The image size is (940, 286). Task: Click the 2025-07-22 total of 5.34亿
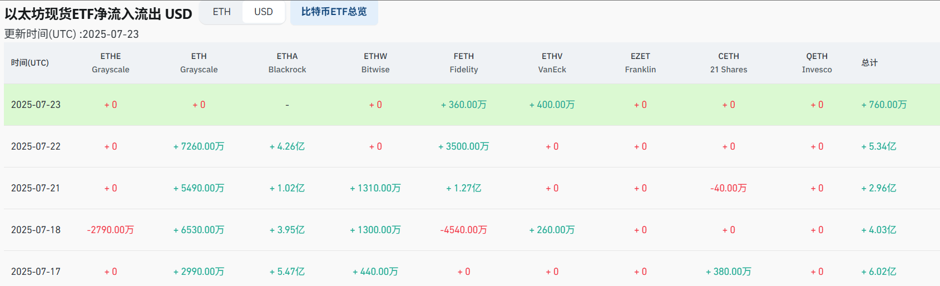pyautogui.click(x=879, y=146)
